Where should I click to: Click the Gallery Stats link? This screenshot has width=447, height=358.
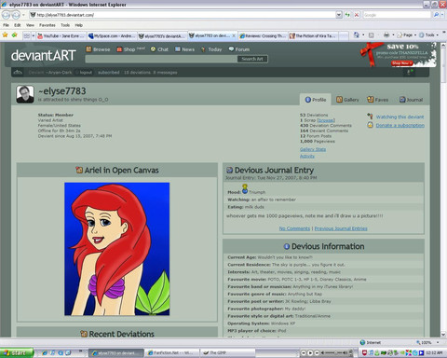pyautogui.click(x=313, y=149)
